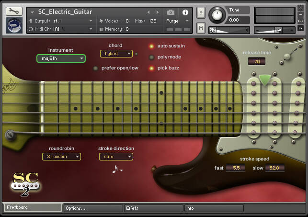Toggle the small LED next to chord dropdown

(x=137, y=54)
